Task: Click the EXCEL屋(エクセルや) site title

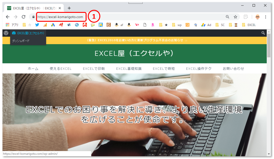Action: (134, 53)
